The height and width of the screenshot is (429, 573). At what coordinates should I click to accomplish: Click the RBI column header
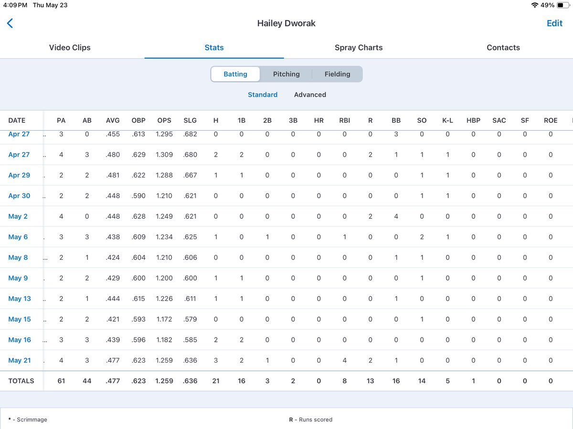pyautogui.click(x=345, y=121)
